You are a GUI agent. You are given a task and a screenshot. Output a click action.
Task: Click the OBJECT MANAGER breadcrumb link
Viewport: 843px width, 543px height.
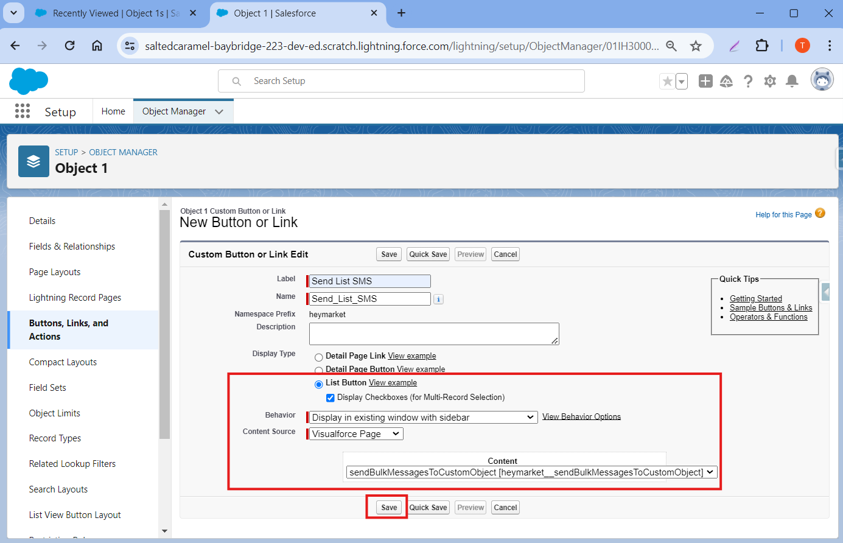(x=123, y=152)
